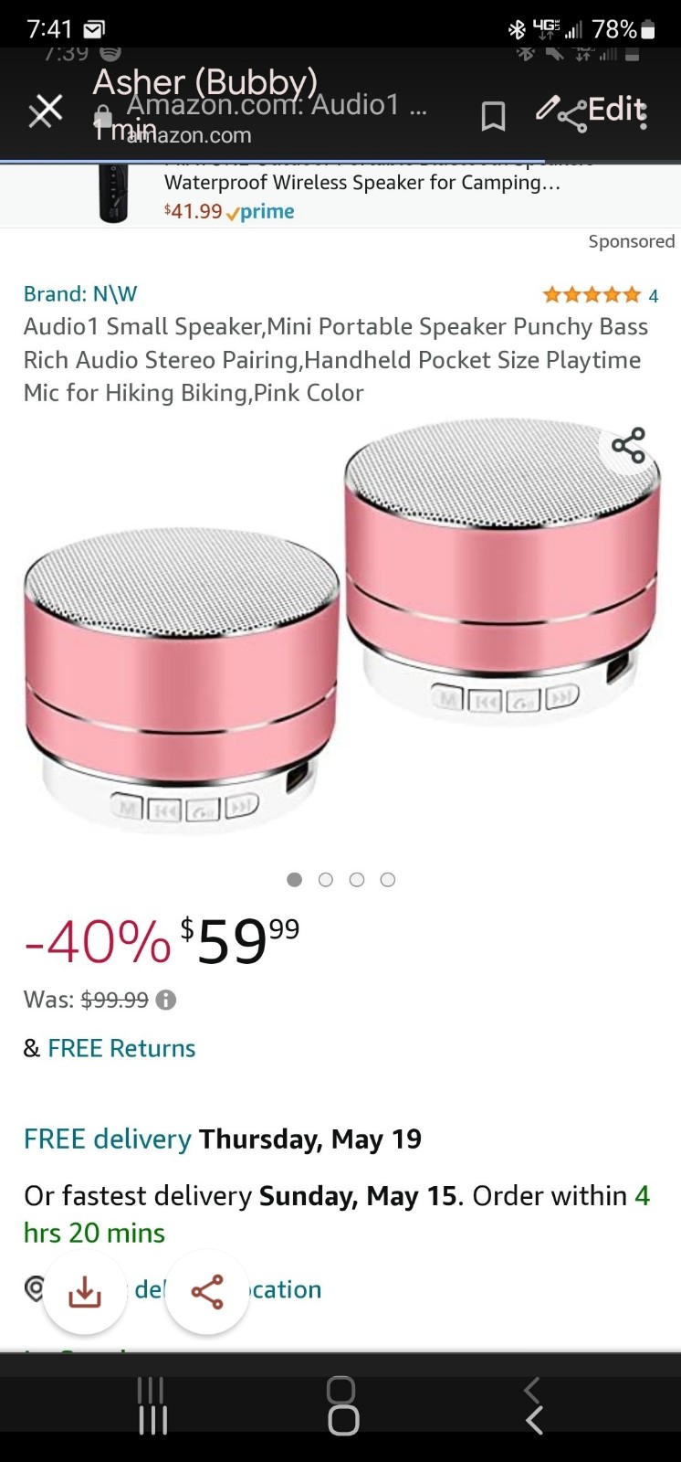681x1462 pixels.
Task: Open the Brand: N\W link
Action: click(x=80, y=294)
